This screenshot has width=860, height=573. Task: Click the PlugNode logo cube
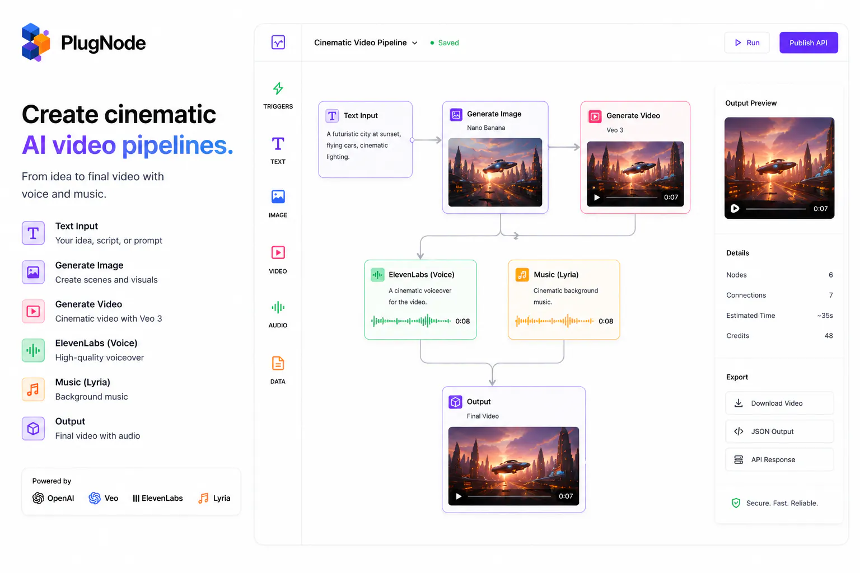36,42
